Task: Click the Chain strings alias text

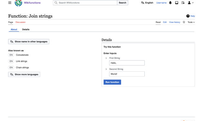Action: tap(23, 68)
